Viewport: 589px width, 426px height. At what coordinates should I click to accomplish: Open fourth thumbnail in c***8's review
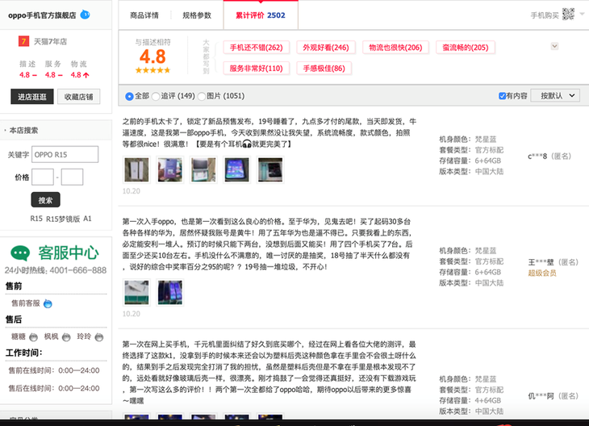pos(237,169)
